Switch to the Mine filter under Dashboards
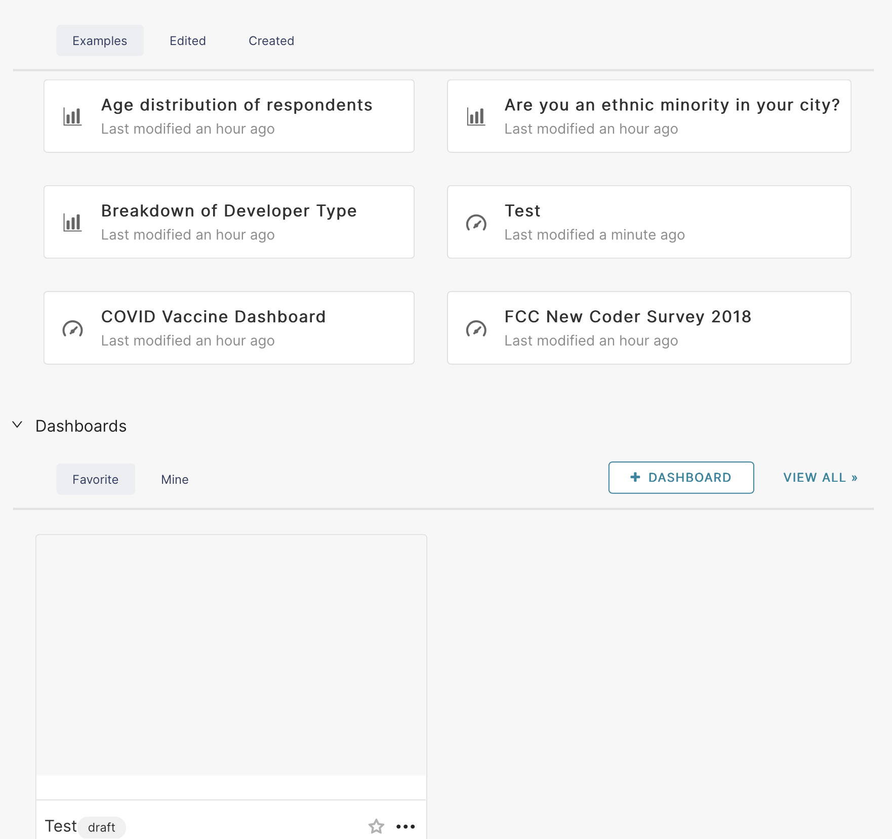 pos(174,479)
